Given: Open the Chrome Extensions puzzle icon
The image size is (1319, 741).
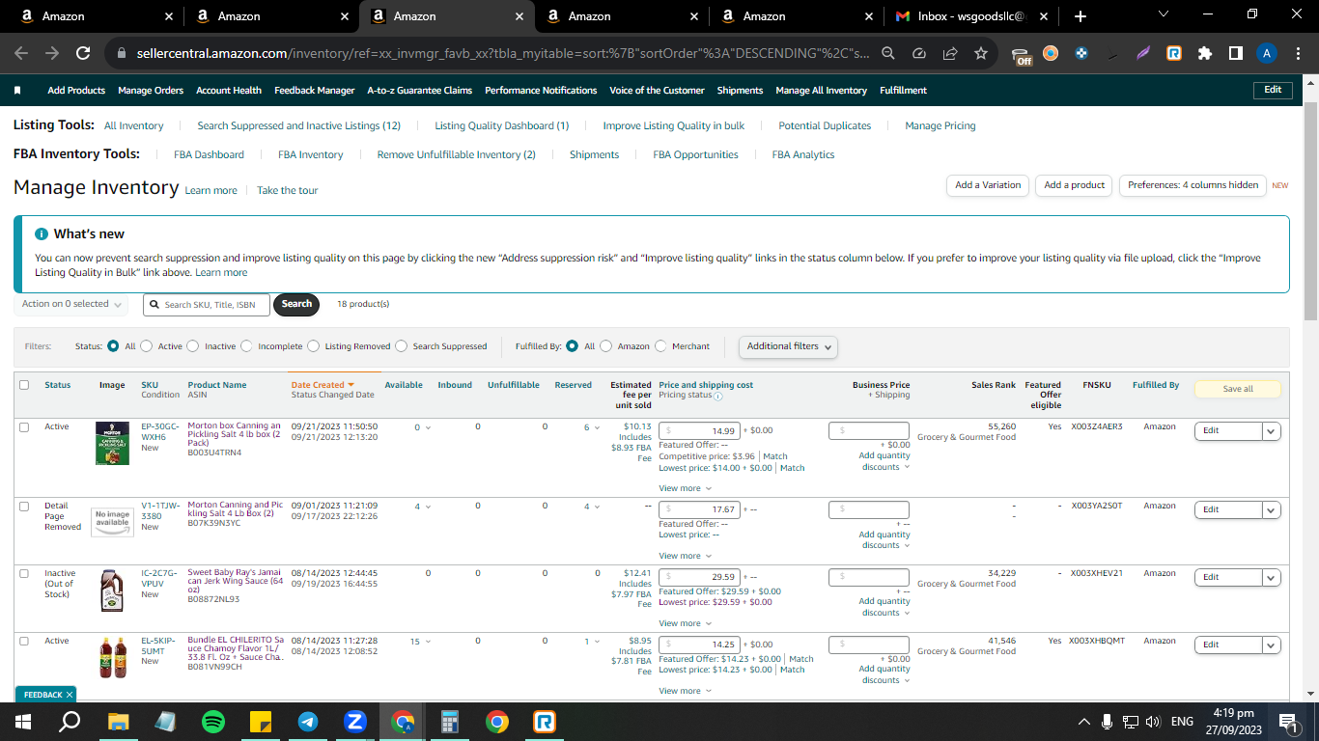Looking at the screenshot, I should pyautogui.click(x=1204, y=54).
